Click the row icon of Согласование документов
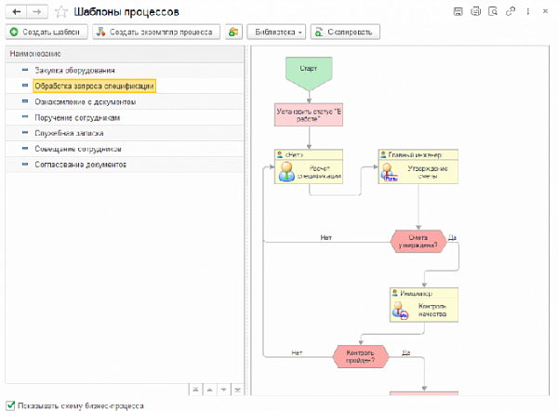The width and height of the screenshot is (558, 411). coord(25,164)
